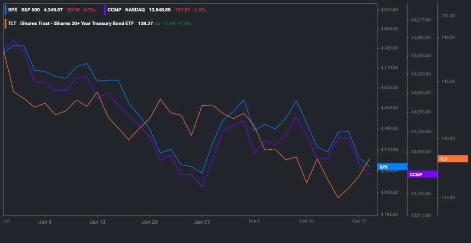Click the Jan 13 date on time axis

[98, 221]
